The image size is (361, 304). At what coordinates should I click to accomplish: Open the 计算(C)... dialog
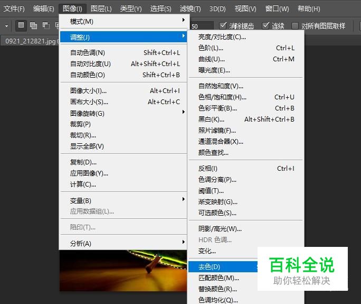pos(123,185)
